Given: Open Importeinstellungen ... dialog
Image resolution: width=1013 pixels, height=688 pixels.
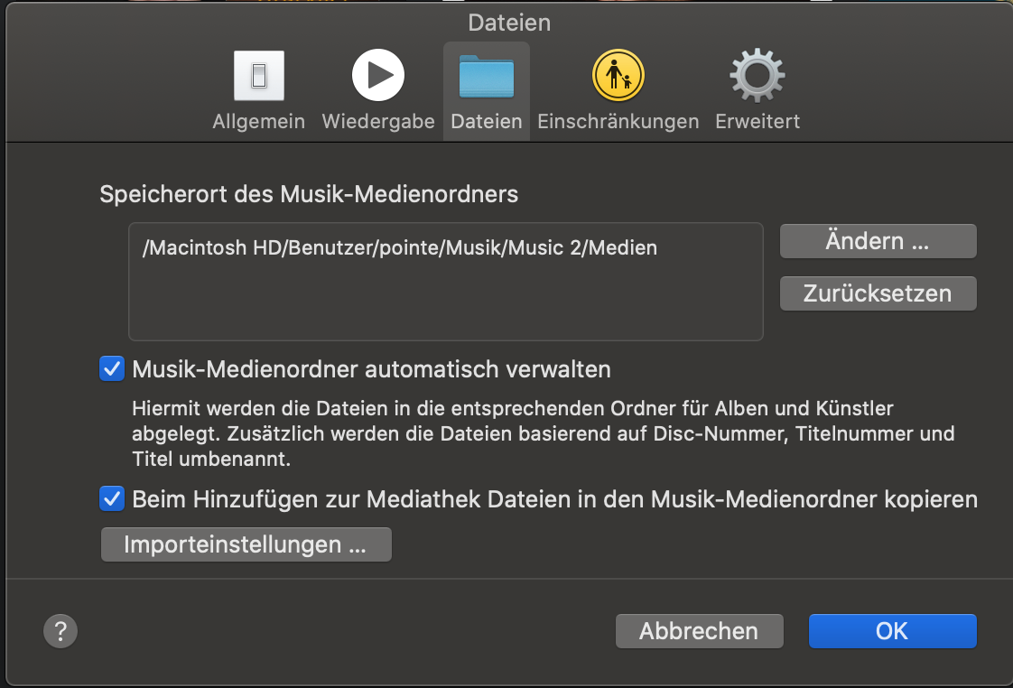Looking at the screenshot, I should click(x=246, y=544).
